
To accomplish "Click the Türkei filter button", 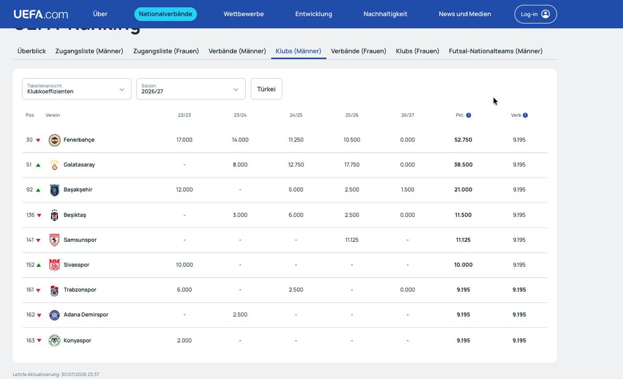I will (x=266, y=89).
